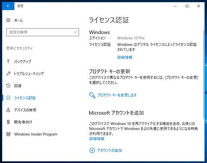207x163 pixels.
Task: Open 詳細情報 link under ライセンス認証
Action: click(x=125, y=57)
